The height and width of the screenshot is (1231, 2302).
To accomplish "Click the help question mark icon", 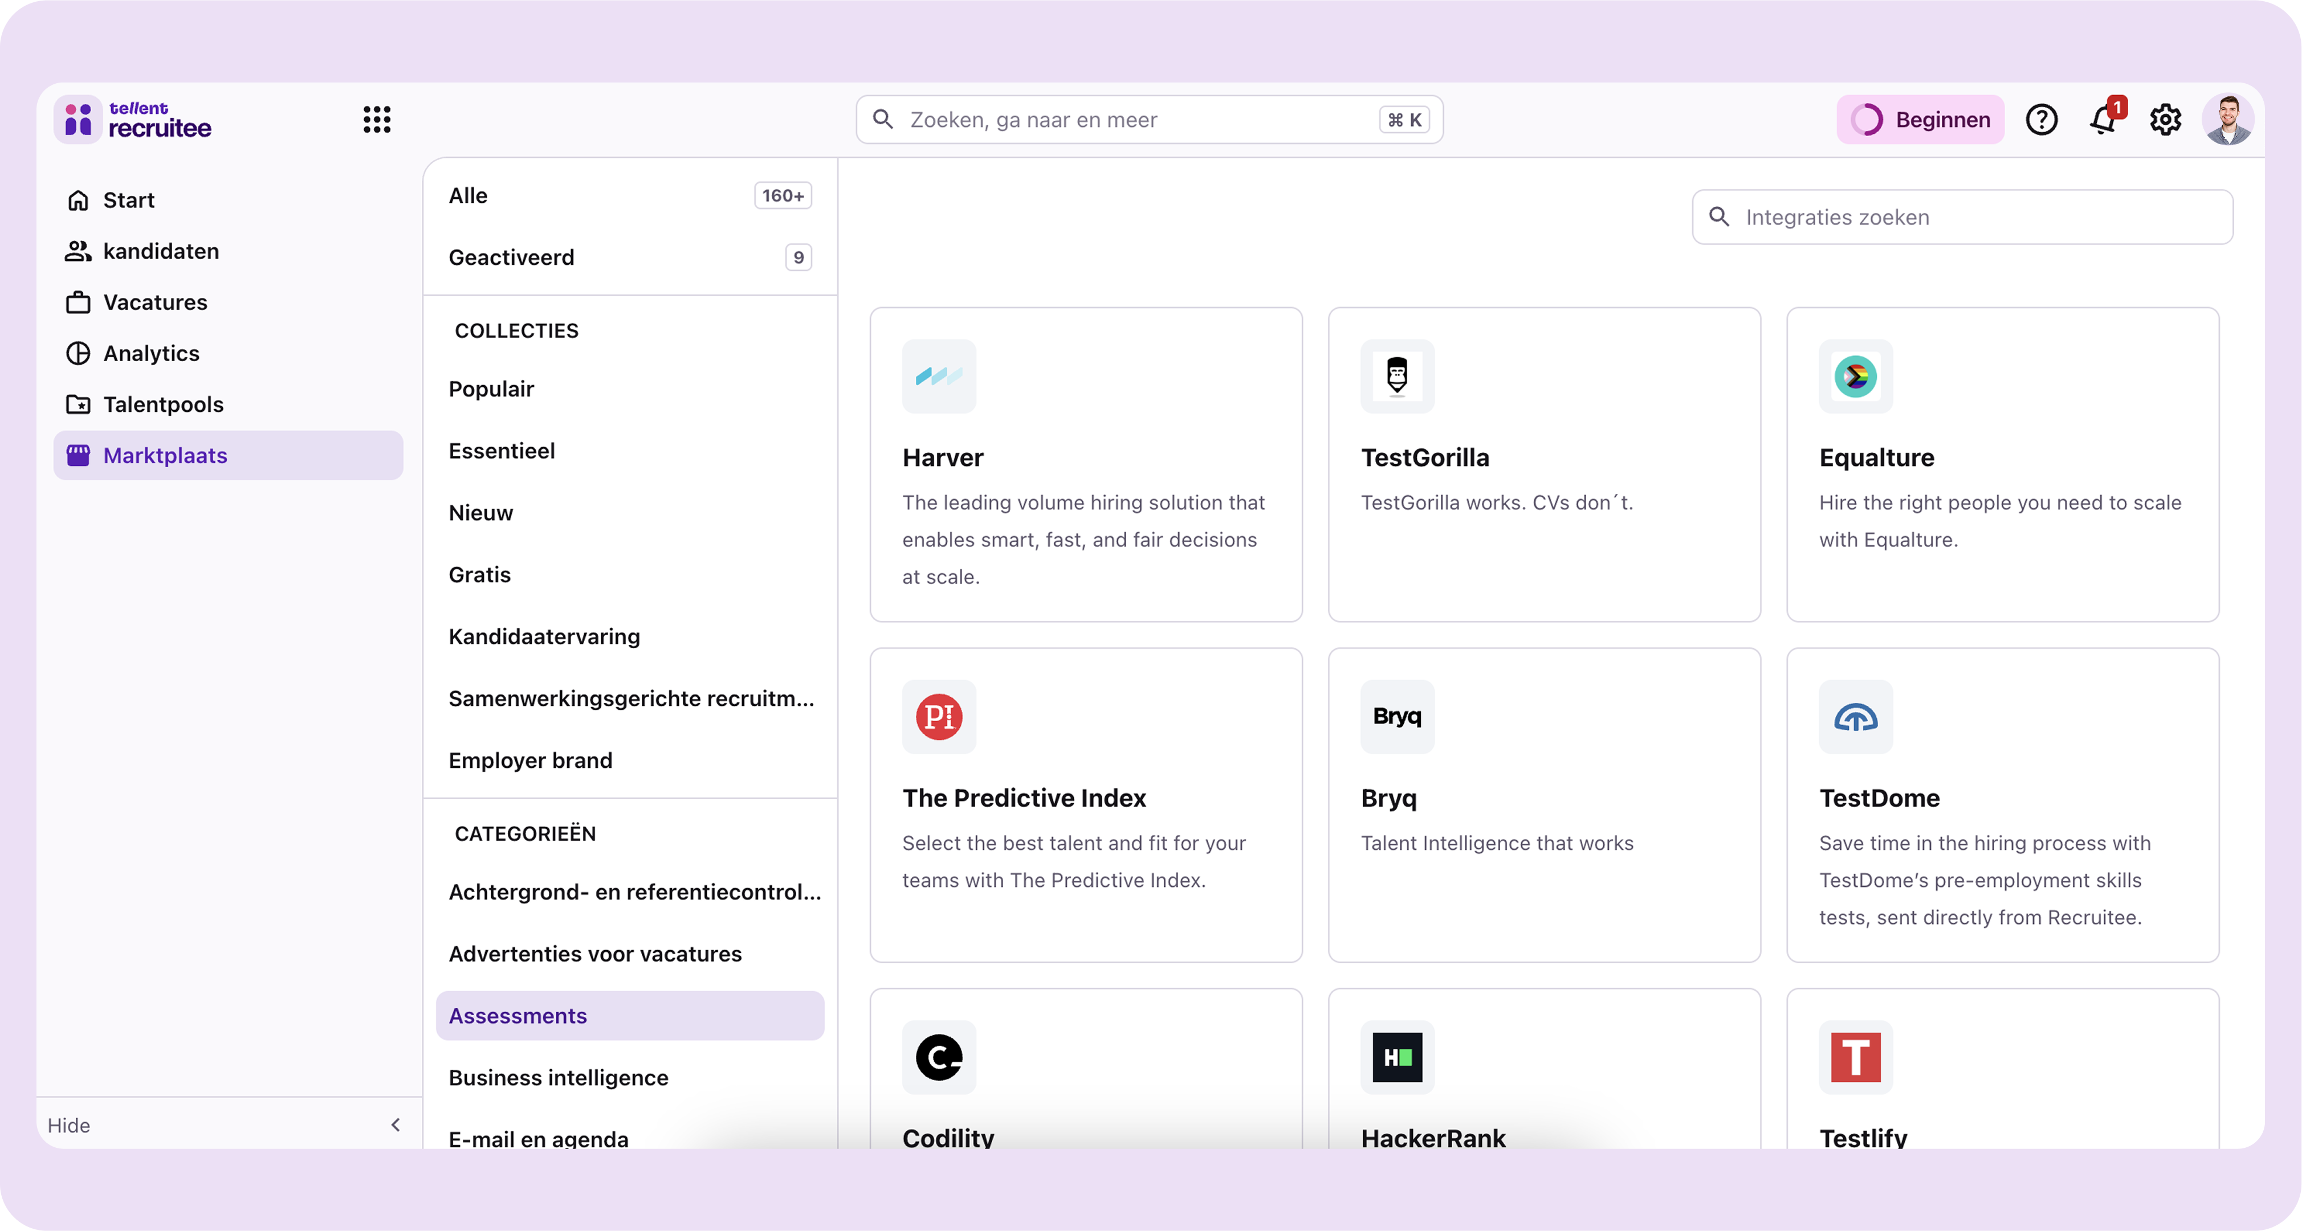I will point(2041,119).
